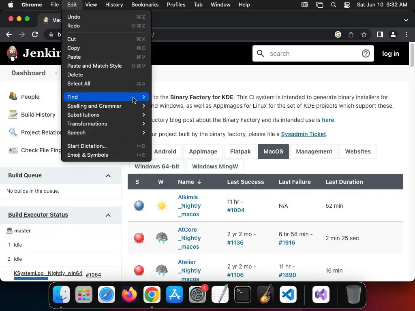
Task: Open the Speech submenu
Action: click(x=106, y=133)
